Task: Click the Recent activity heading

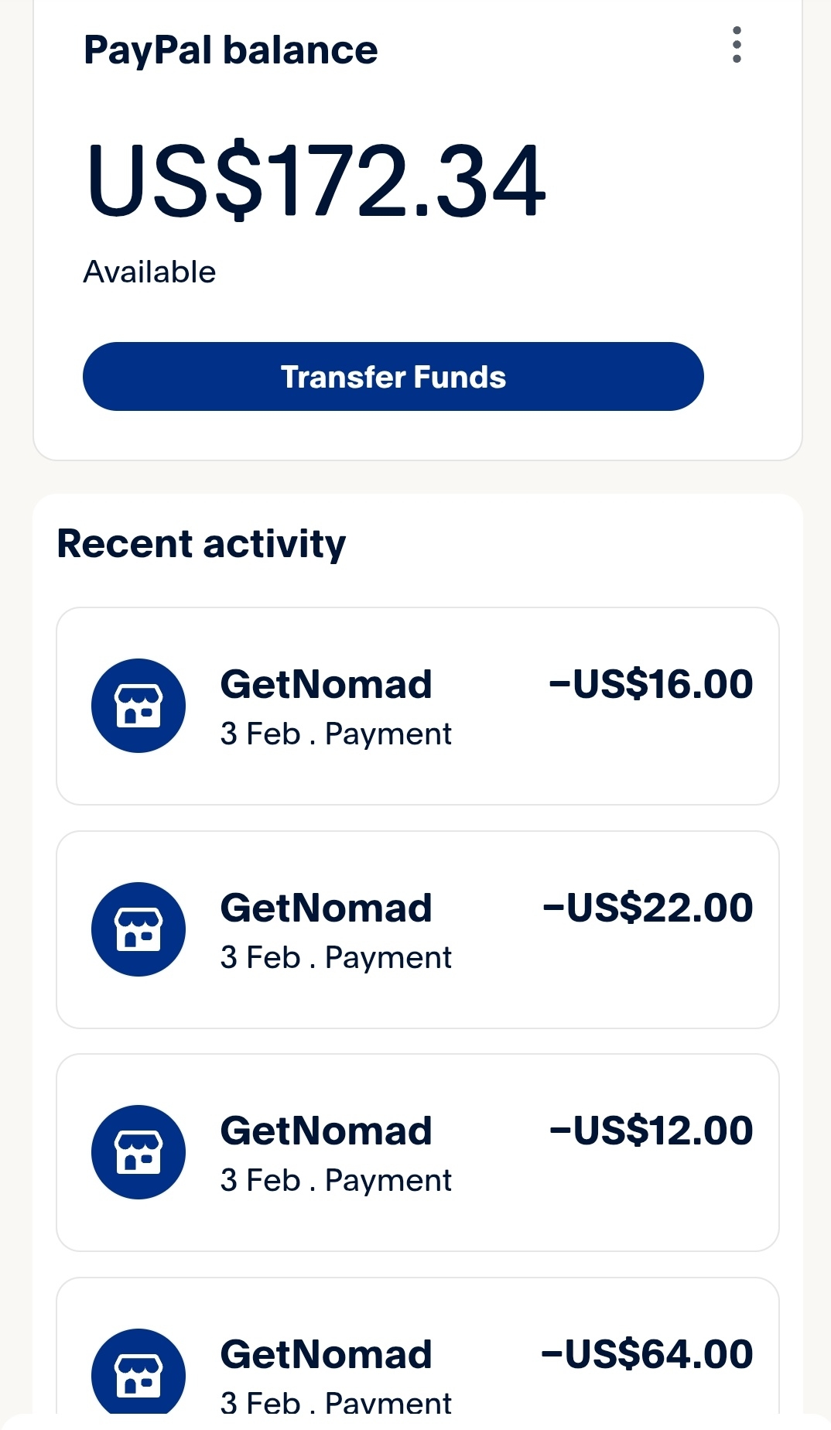Action: coord(201,543)
